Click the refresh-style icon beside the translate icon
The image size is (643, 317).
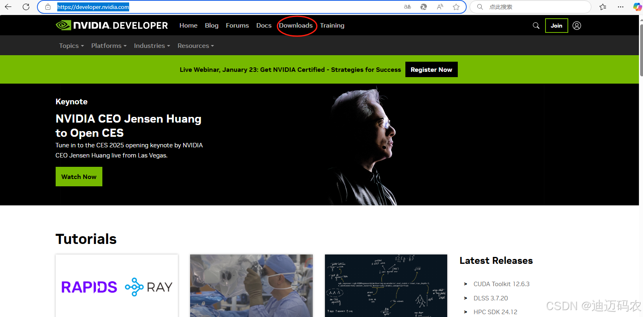coord(424,7)
